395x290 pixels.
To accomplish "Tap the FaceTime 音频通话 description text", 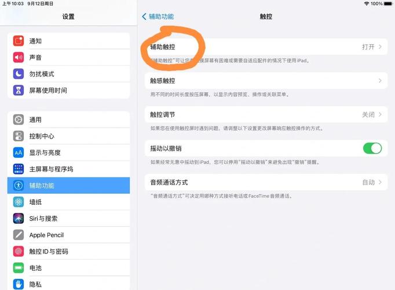I will 221,196.
